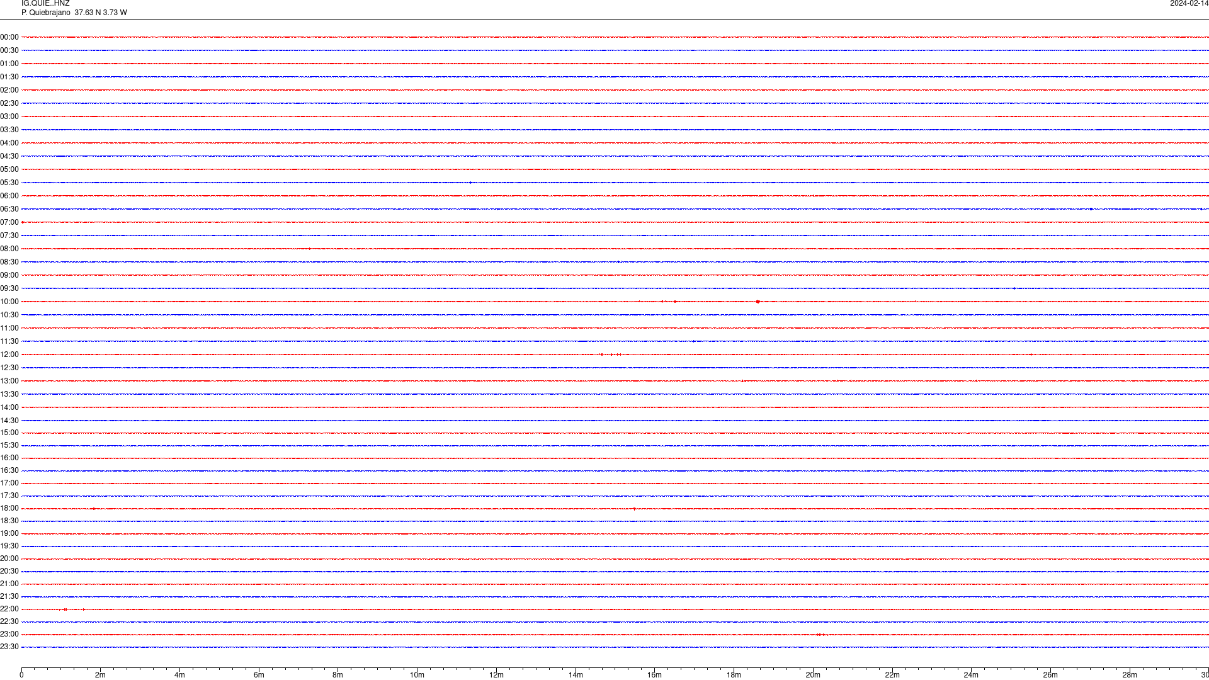
Task: Click the 2m tick label on time axis
Action: 100,675
